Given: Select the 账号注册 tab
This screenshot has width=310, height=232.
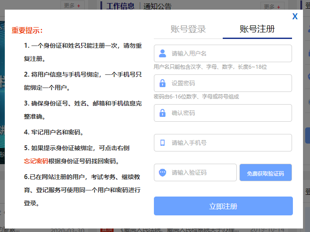Looking at the screenshot, I should click(257, 30).
